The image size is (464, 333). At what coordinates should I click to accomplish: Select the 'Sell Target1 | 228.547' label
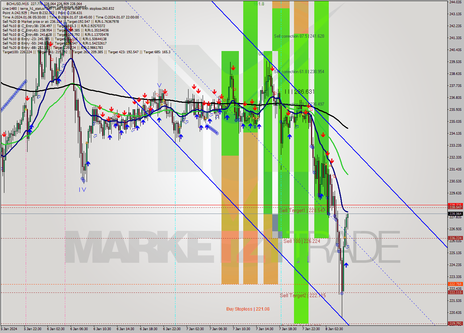[x=302, y=210]
